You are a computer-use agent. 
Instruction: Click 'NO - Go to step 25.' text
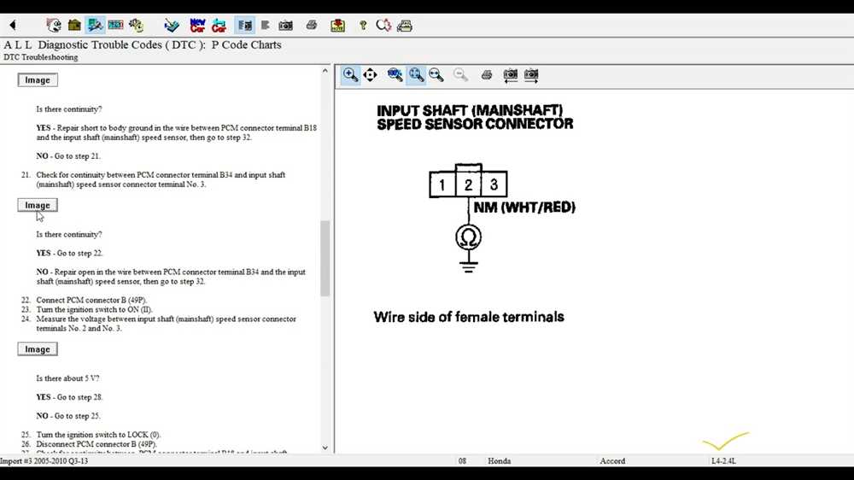(68, 416)
